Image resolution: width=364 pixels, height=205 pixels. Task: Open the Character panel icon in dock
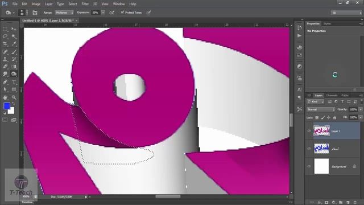[300, 89]
